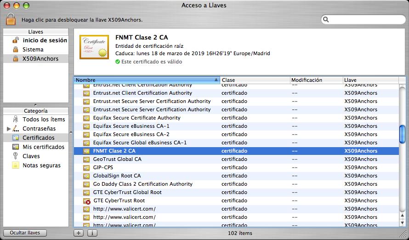The image size is (409, 240).
Task: Click the padlock icon to unlock X509Anchors
Action: 11,19
